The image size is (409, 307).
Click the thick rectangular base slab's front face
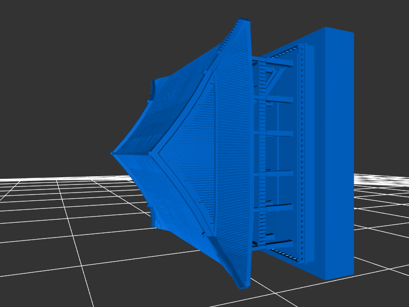coord(338,153)
